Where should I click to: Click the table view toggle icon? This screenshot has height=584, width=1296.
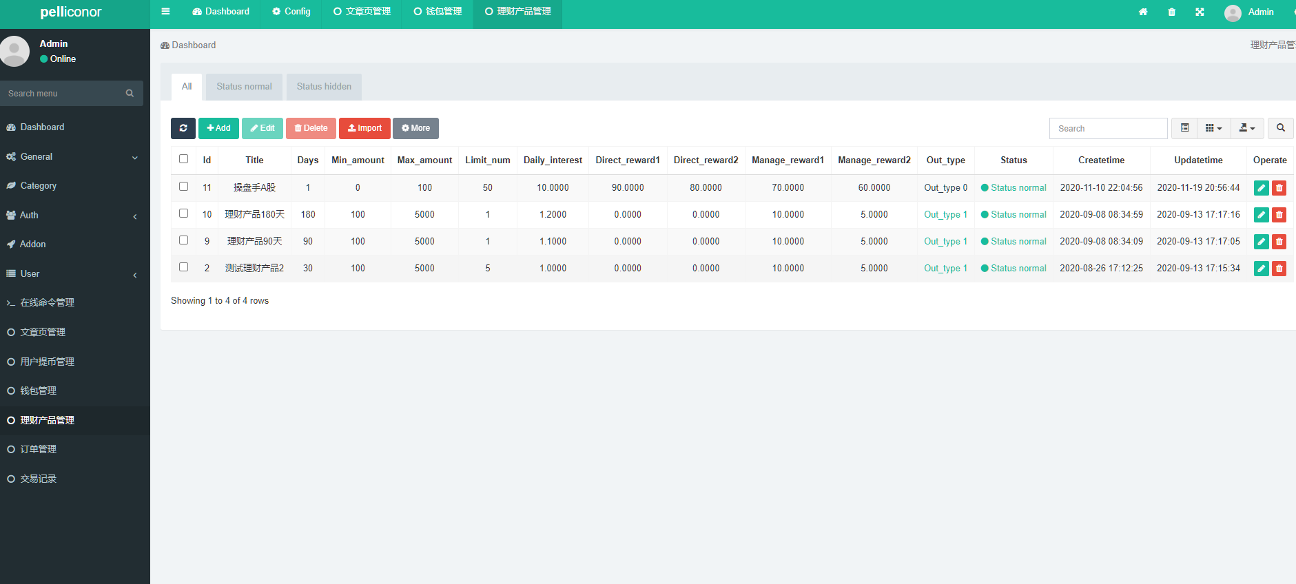point(1184,128)
